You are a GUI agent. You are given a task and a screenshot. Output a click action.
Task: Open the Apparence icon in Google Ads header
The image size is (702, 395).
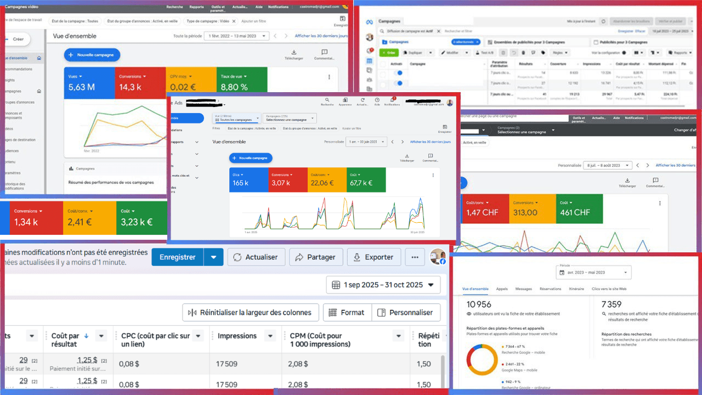tap(345, 100)
